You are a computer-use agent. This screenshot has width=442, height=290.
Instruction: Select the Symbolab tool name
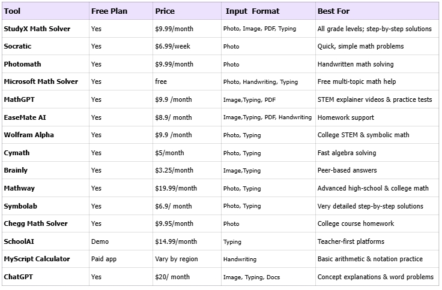(x=20, y=206)
